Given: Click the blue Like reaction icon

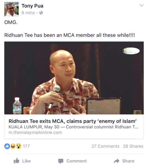Looking at the screenshot, I should point(7,146).
